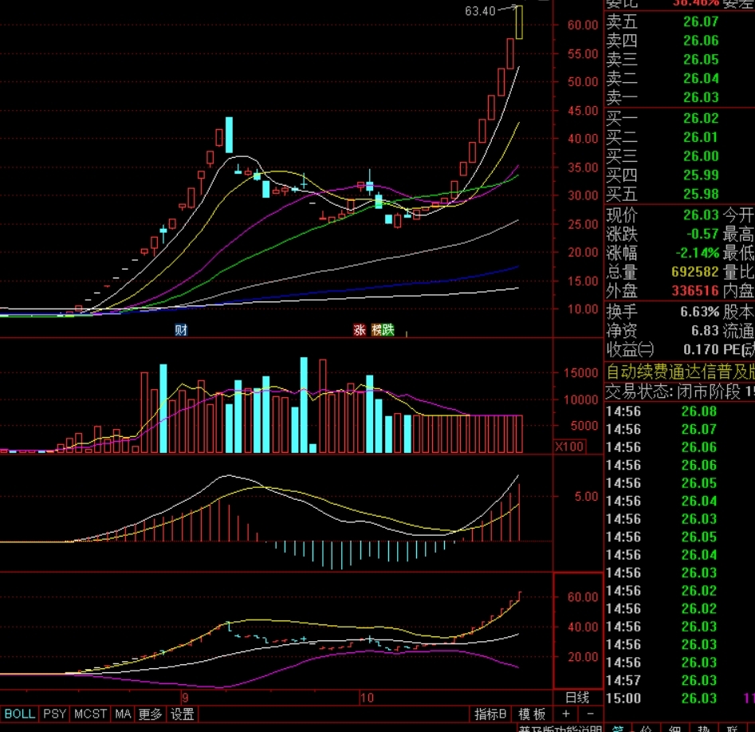The height and width of the screenshot is (732, 755).
Task: Click the 收益(二) value 0.170
Action: click(701, 349)
